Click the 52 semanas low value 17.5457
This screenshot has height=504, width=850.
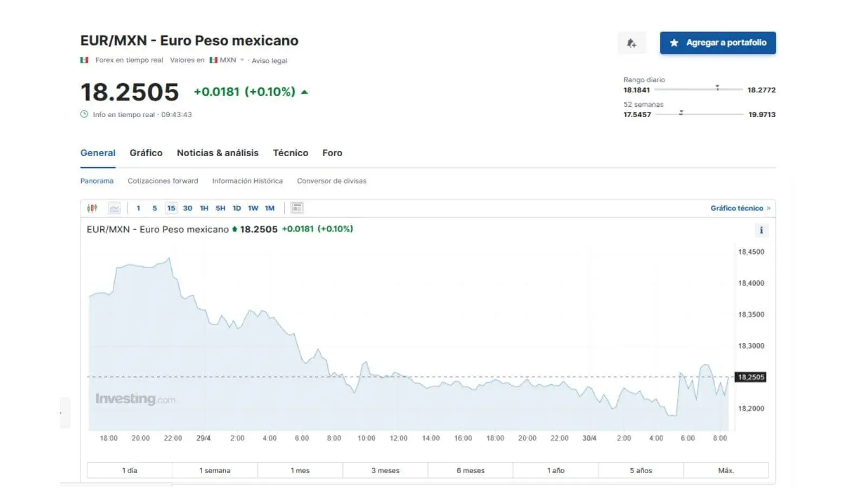(x=637, y=114)
